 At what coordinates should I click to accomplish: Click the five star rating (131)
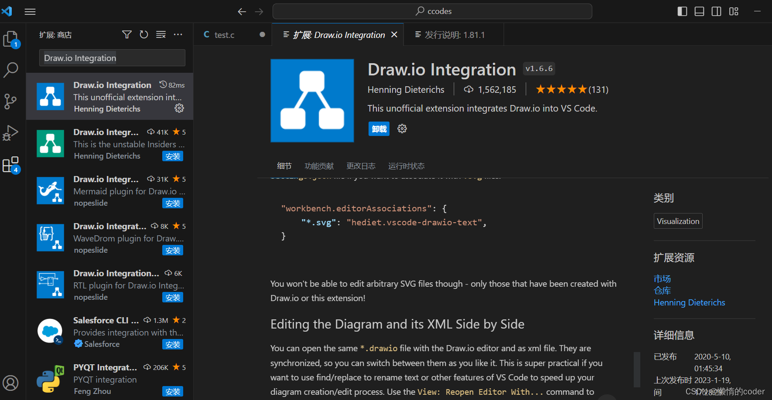tap(572, 89)
